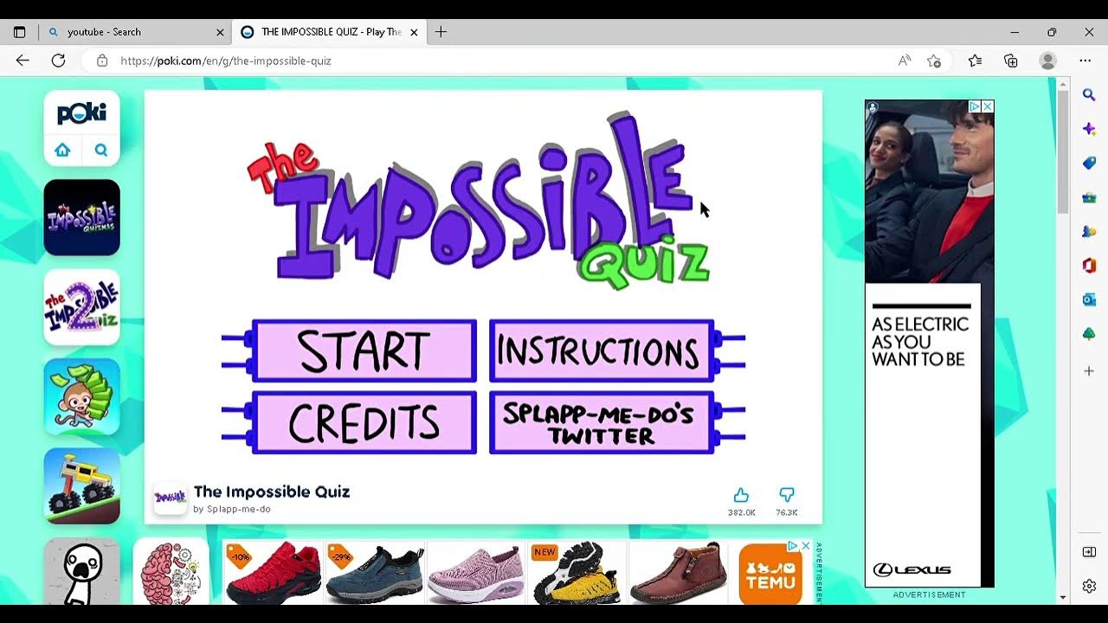Open sidebar green tree icon

tap(1089, 334)
